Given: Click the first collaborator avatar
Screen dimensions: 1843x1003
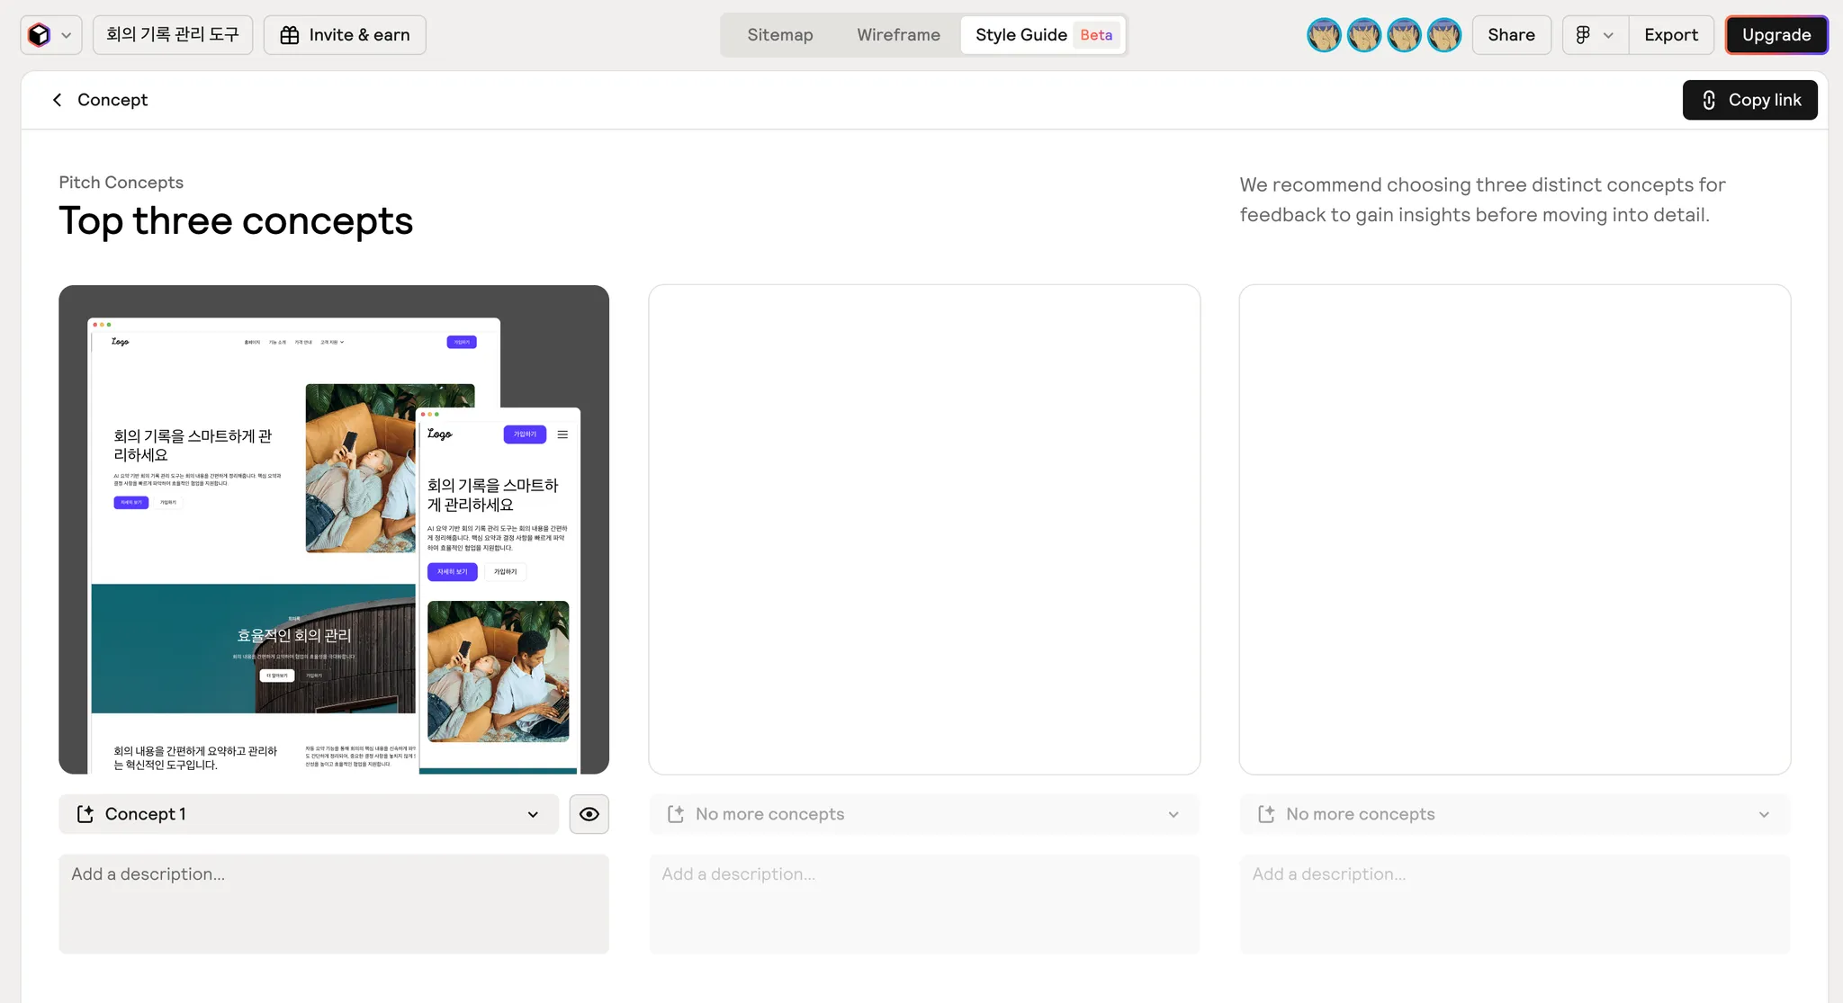Looking at the screenshot, I should coord(1324,35).
